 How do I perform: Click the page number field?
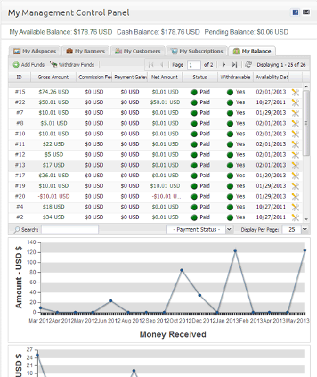click(x=194, y=65)
